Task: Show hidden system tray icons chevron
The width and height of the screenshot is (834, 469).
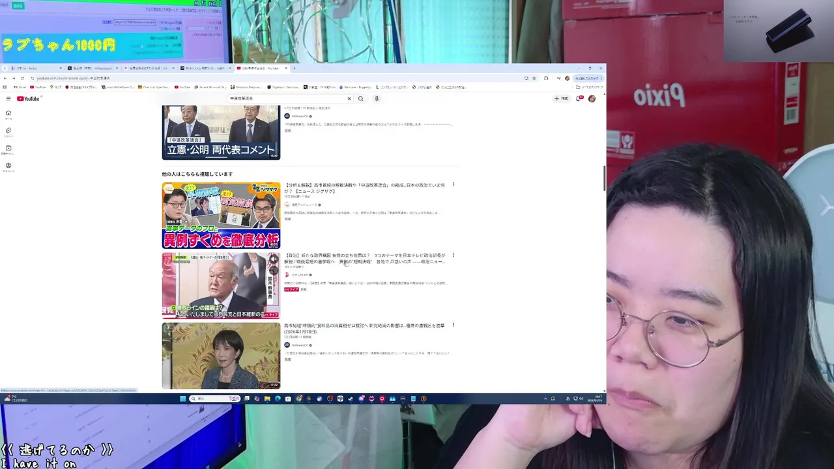Action: coord(545,399)
